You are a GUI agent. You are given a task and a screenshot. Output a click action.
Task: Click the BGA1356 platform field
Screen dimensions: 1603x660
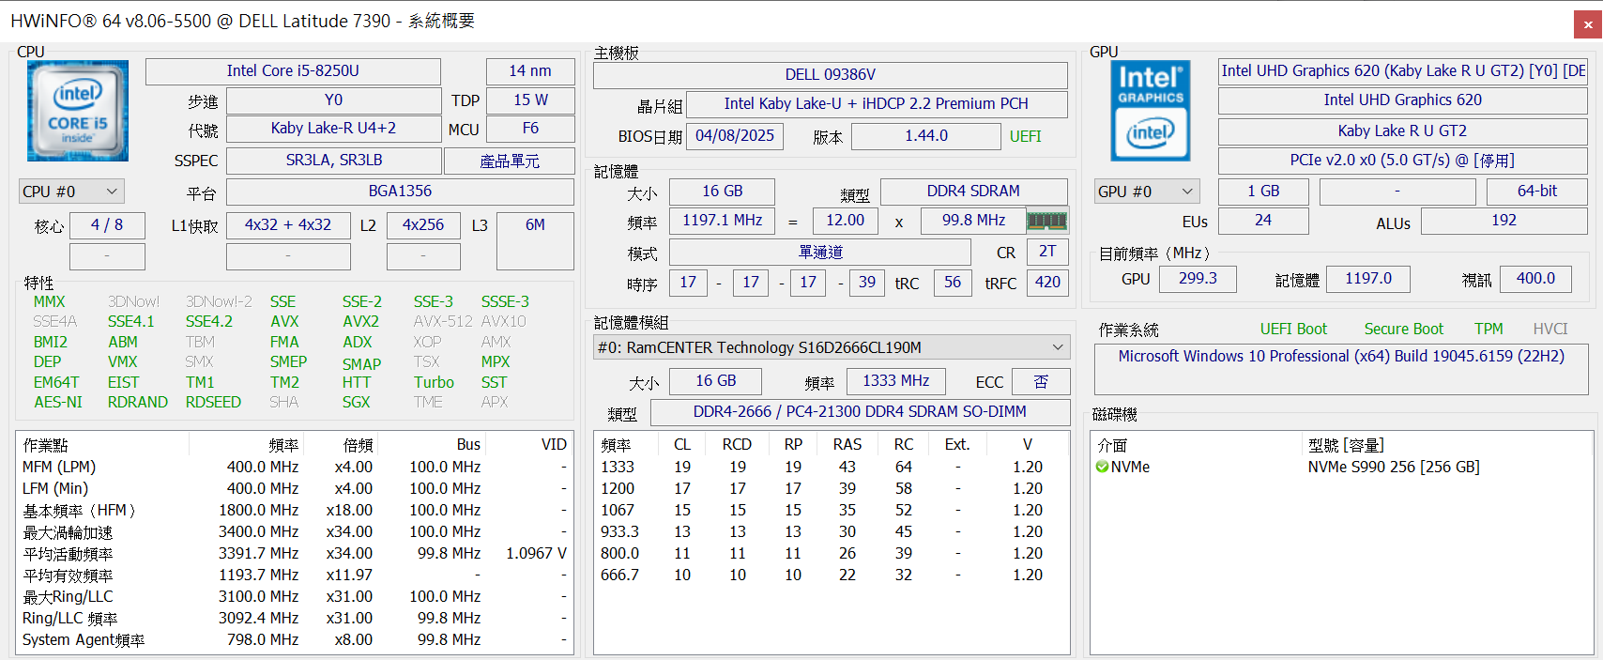400,192
